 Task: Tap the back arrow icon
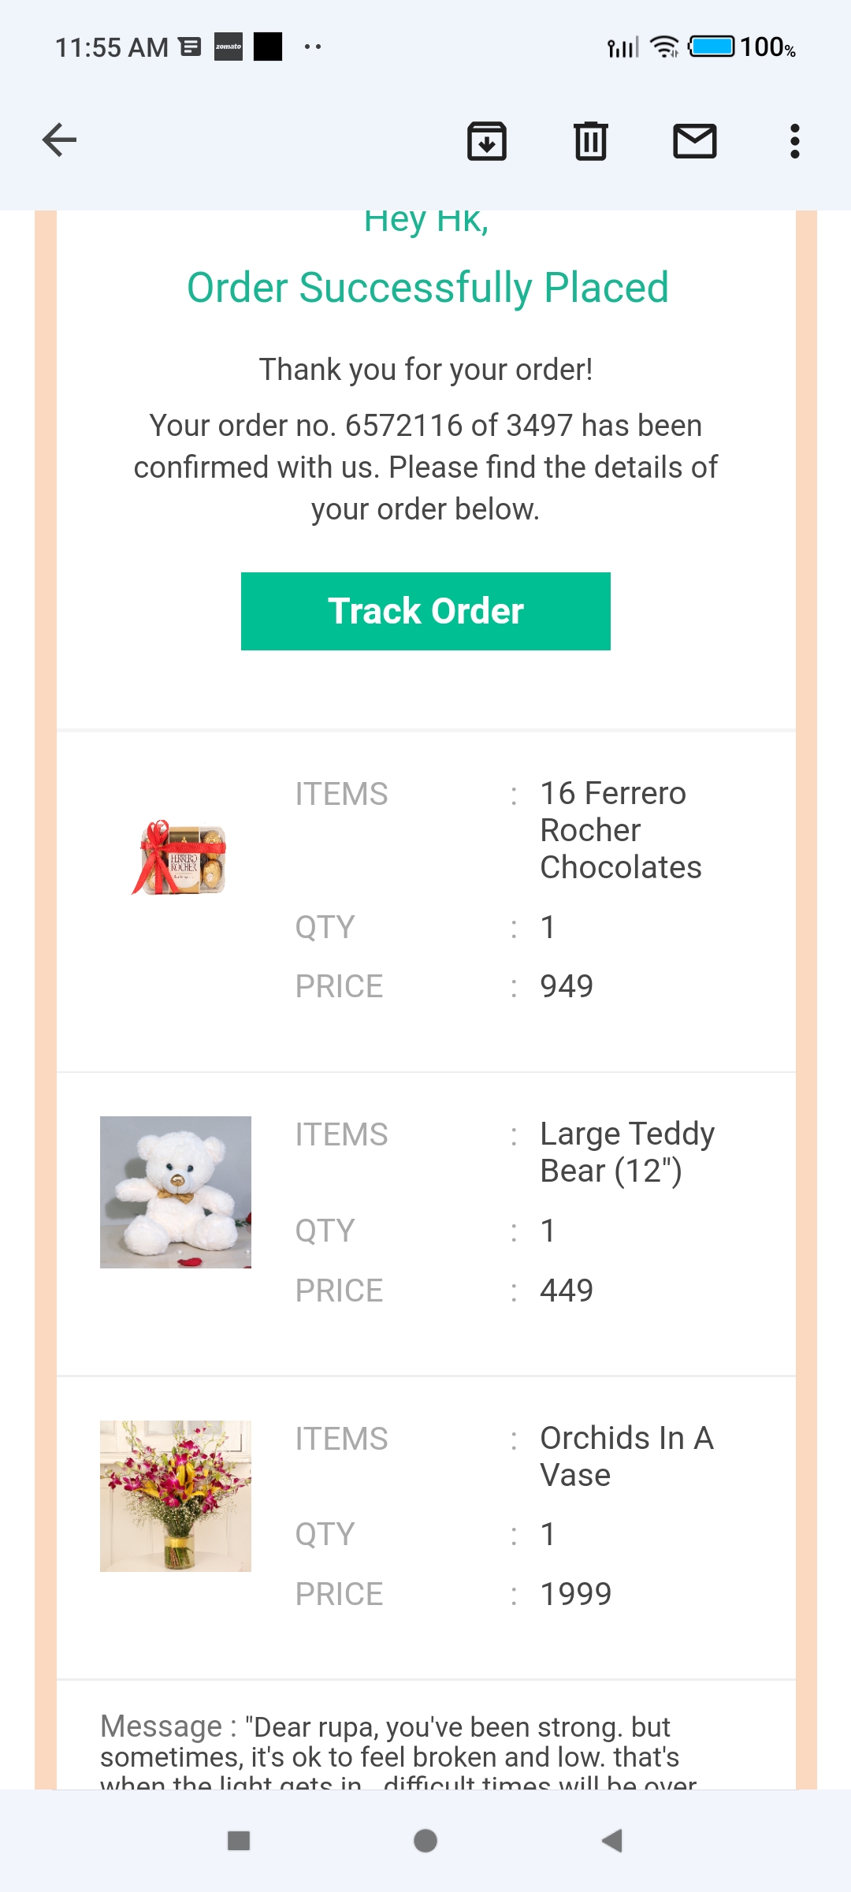59,140
